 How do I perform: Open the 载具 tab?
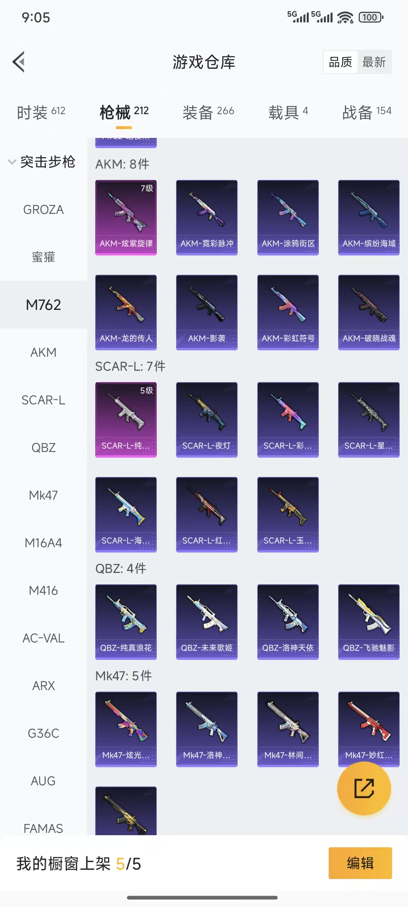[x=288, y=112]
